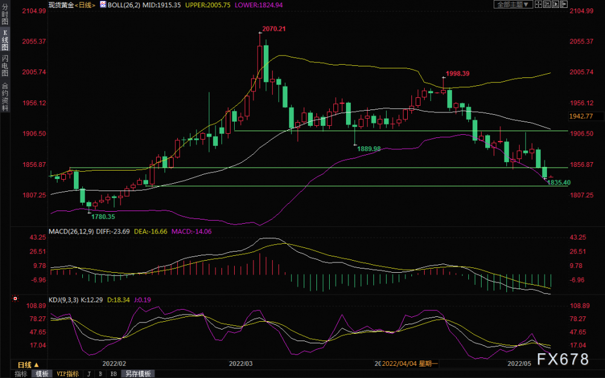Click the 另存模板 save template button
605x378 pixels.
[138, 374]
